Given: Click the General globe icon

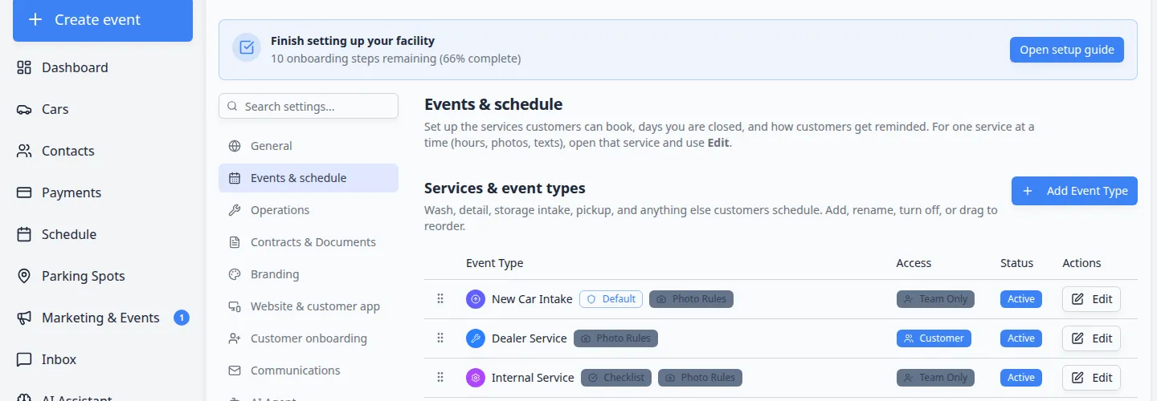Looking at the screenshot, I should [235, 146].
